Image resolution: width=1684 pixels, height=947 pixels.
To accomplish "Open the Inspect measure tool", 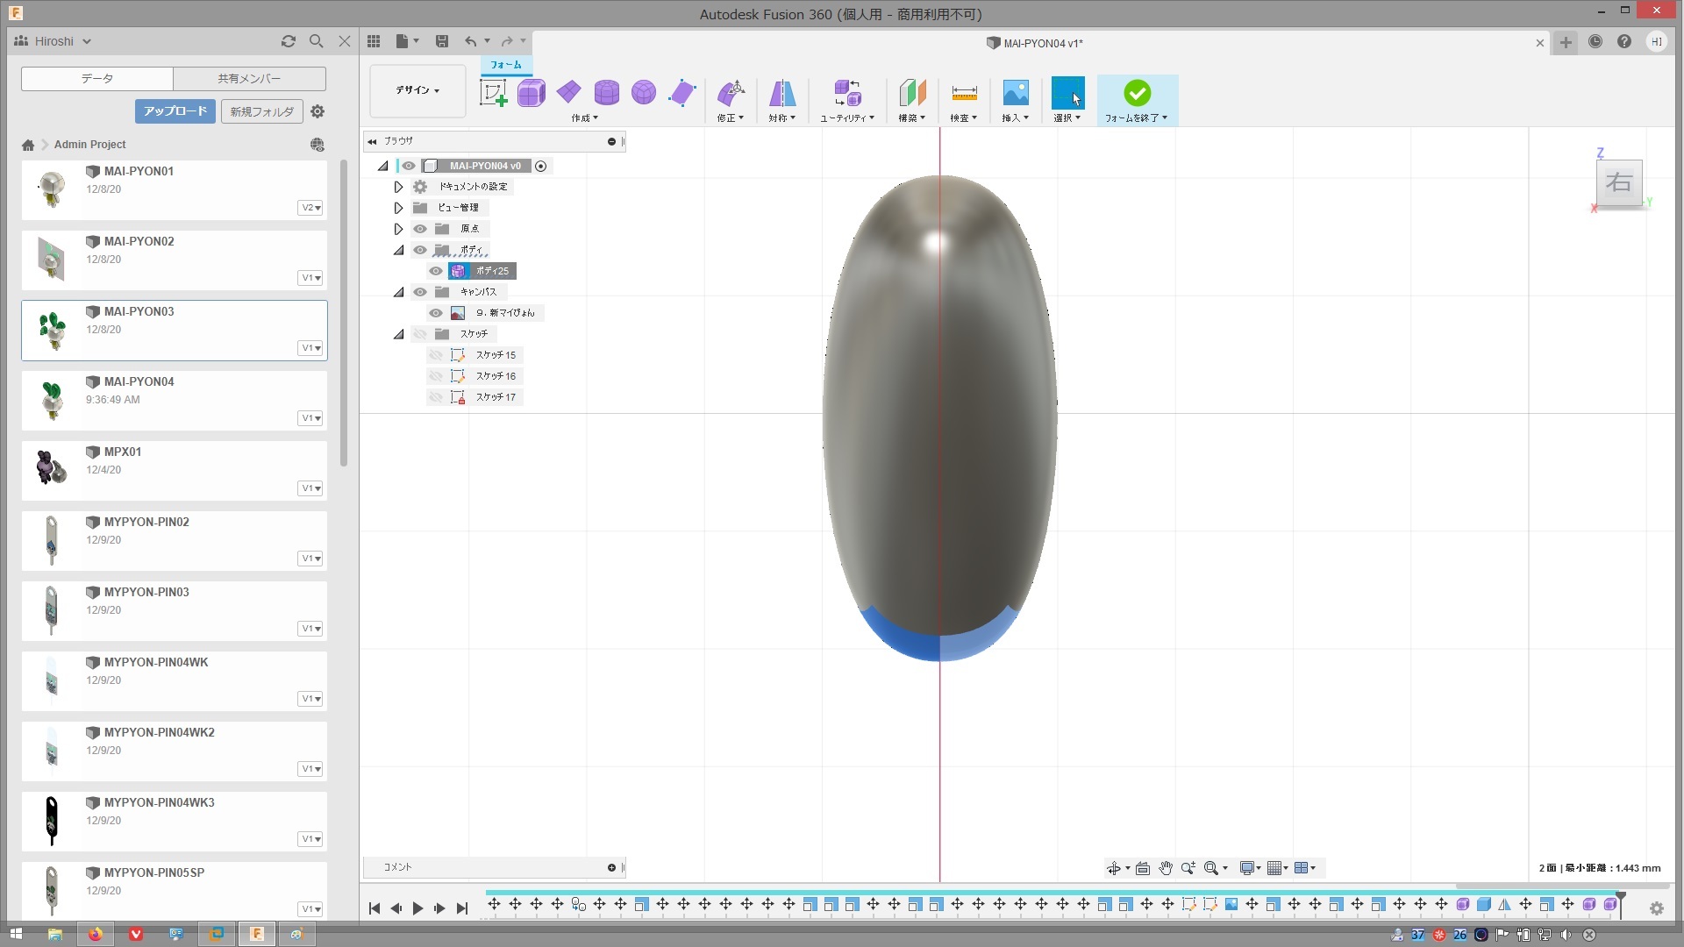I will pos(964,93).
